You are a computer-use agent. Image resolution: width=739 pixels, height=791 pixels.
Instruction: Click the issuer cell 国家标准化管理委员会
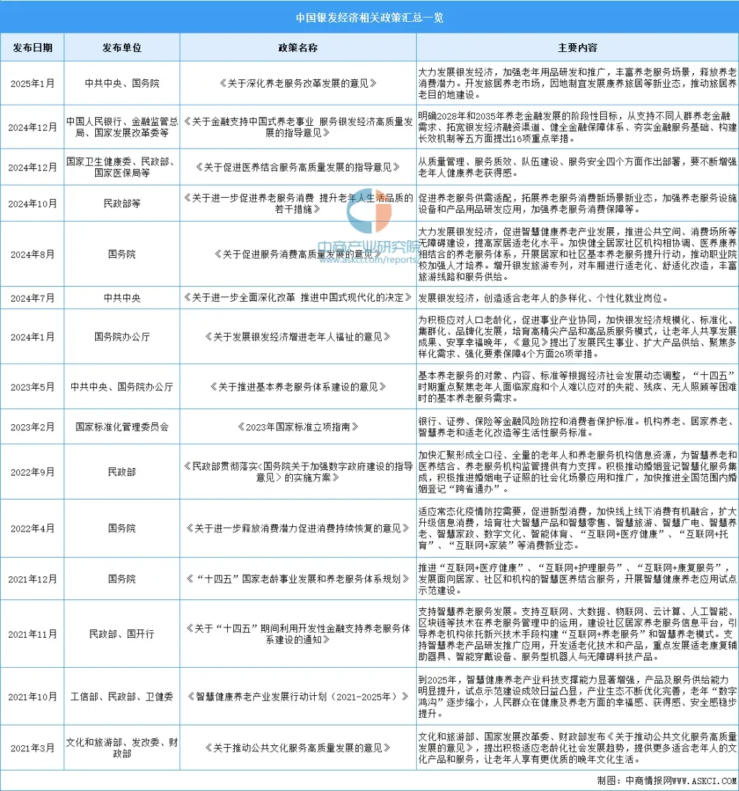pos(122,427)
